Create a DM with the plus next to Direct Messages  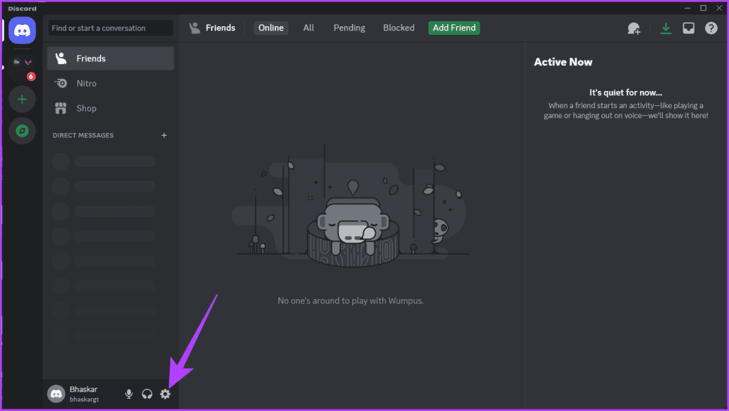click(x=164, y=135)
